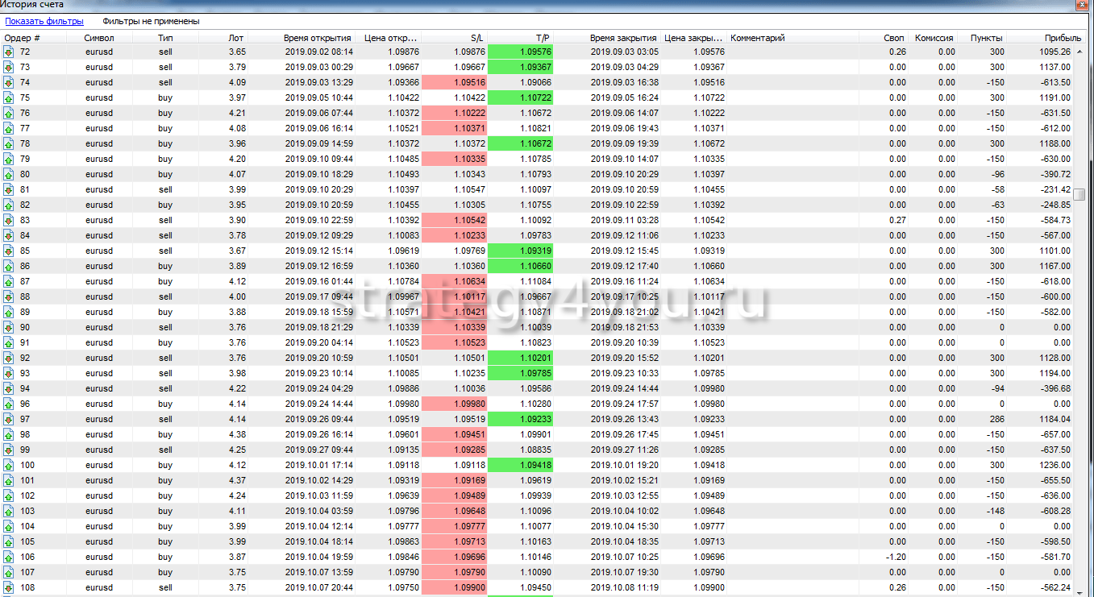Click the Пункты column header
Image resolution: width=1094 pixels, height=597 pixels.
986,38
